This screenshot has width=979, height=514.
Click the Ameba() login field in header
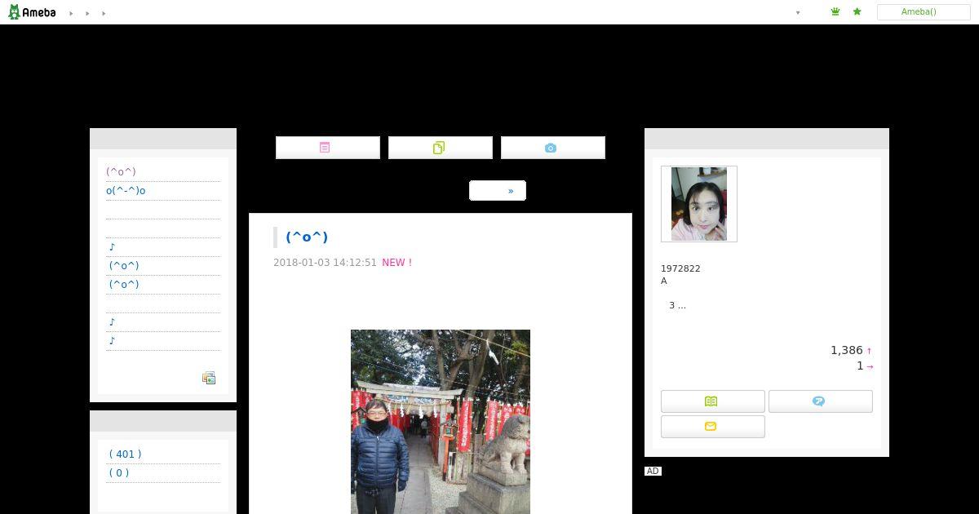point(924,12)
